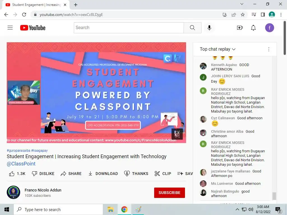Click the Ms.Luniverse chat name
287x215 pixels.
click(x=222, y=184)
